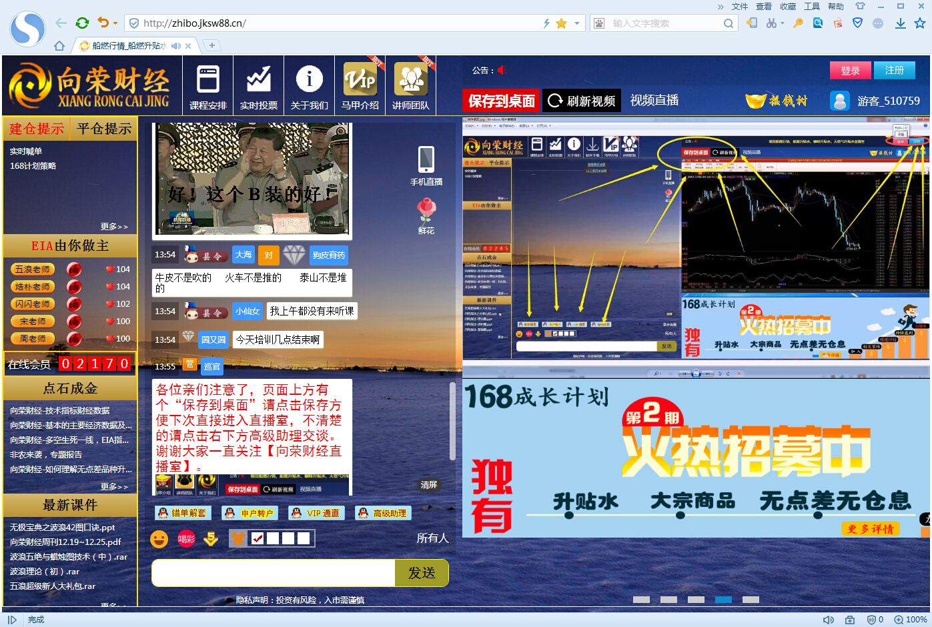Click the browser address bar URL
Viewport: 932px width, 627px height.
[x=195, y=23]
